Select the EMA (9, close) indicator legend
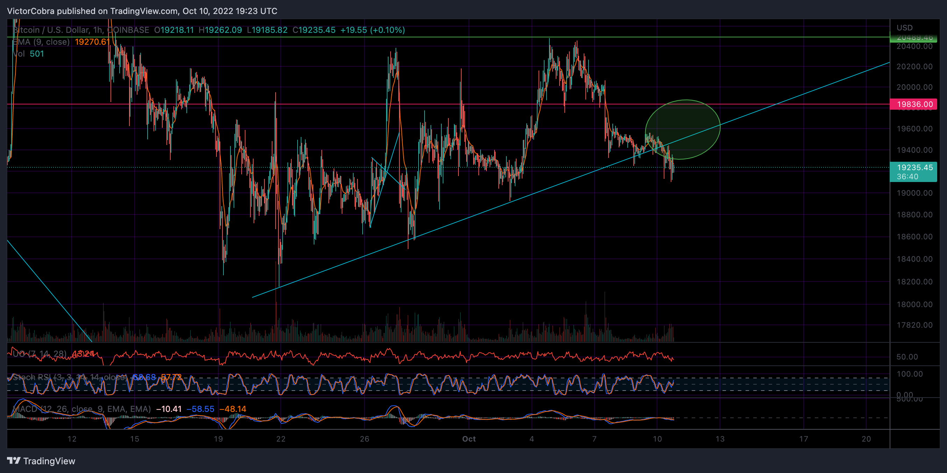Screen dimensions: 947x473 click(41, 42)
